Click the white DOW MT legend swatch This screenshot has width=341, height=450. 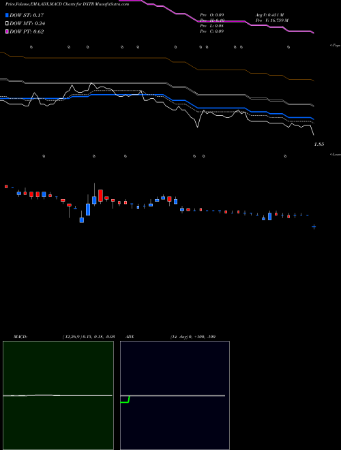[7, 24]
